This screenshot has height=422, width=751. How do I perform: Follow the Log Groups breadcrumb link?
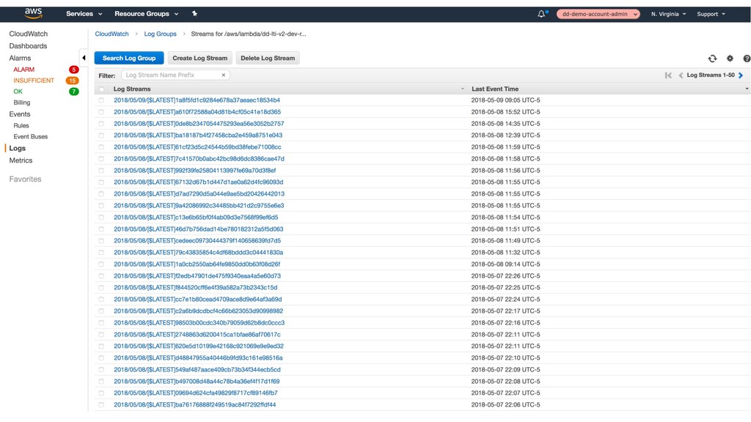[160, 34]
